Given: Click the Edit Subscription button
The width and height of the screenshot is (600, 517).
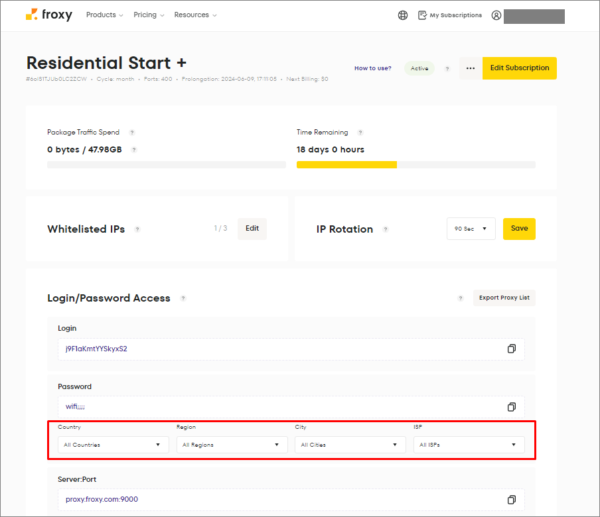Looking at the screenshot, I should tap(519, 68).
